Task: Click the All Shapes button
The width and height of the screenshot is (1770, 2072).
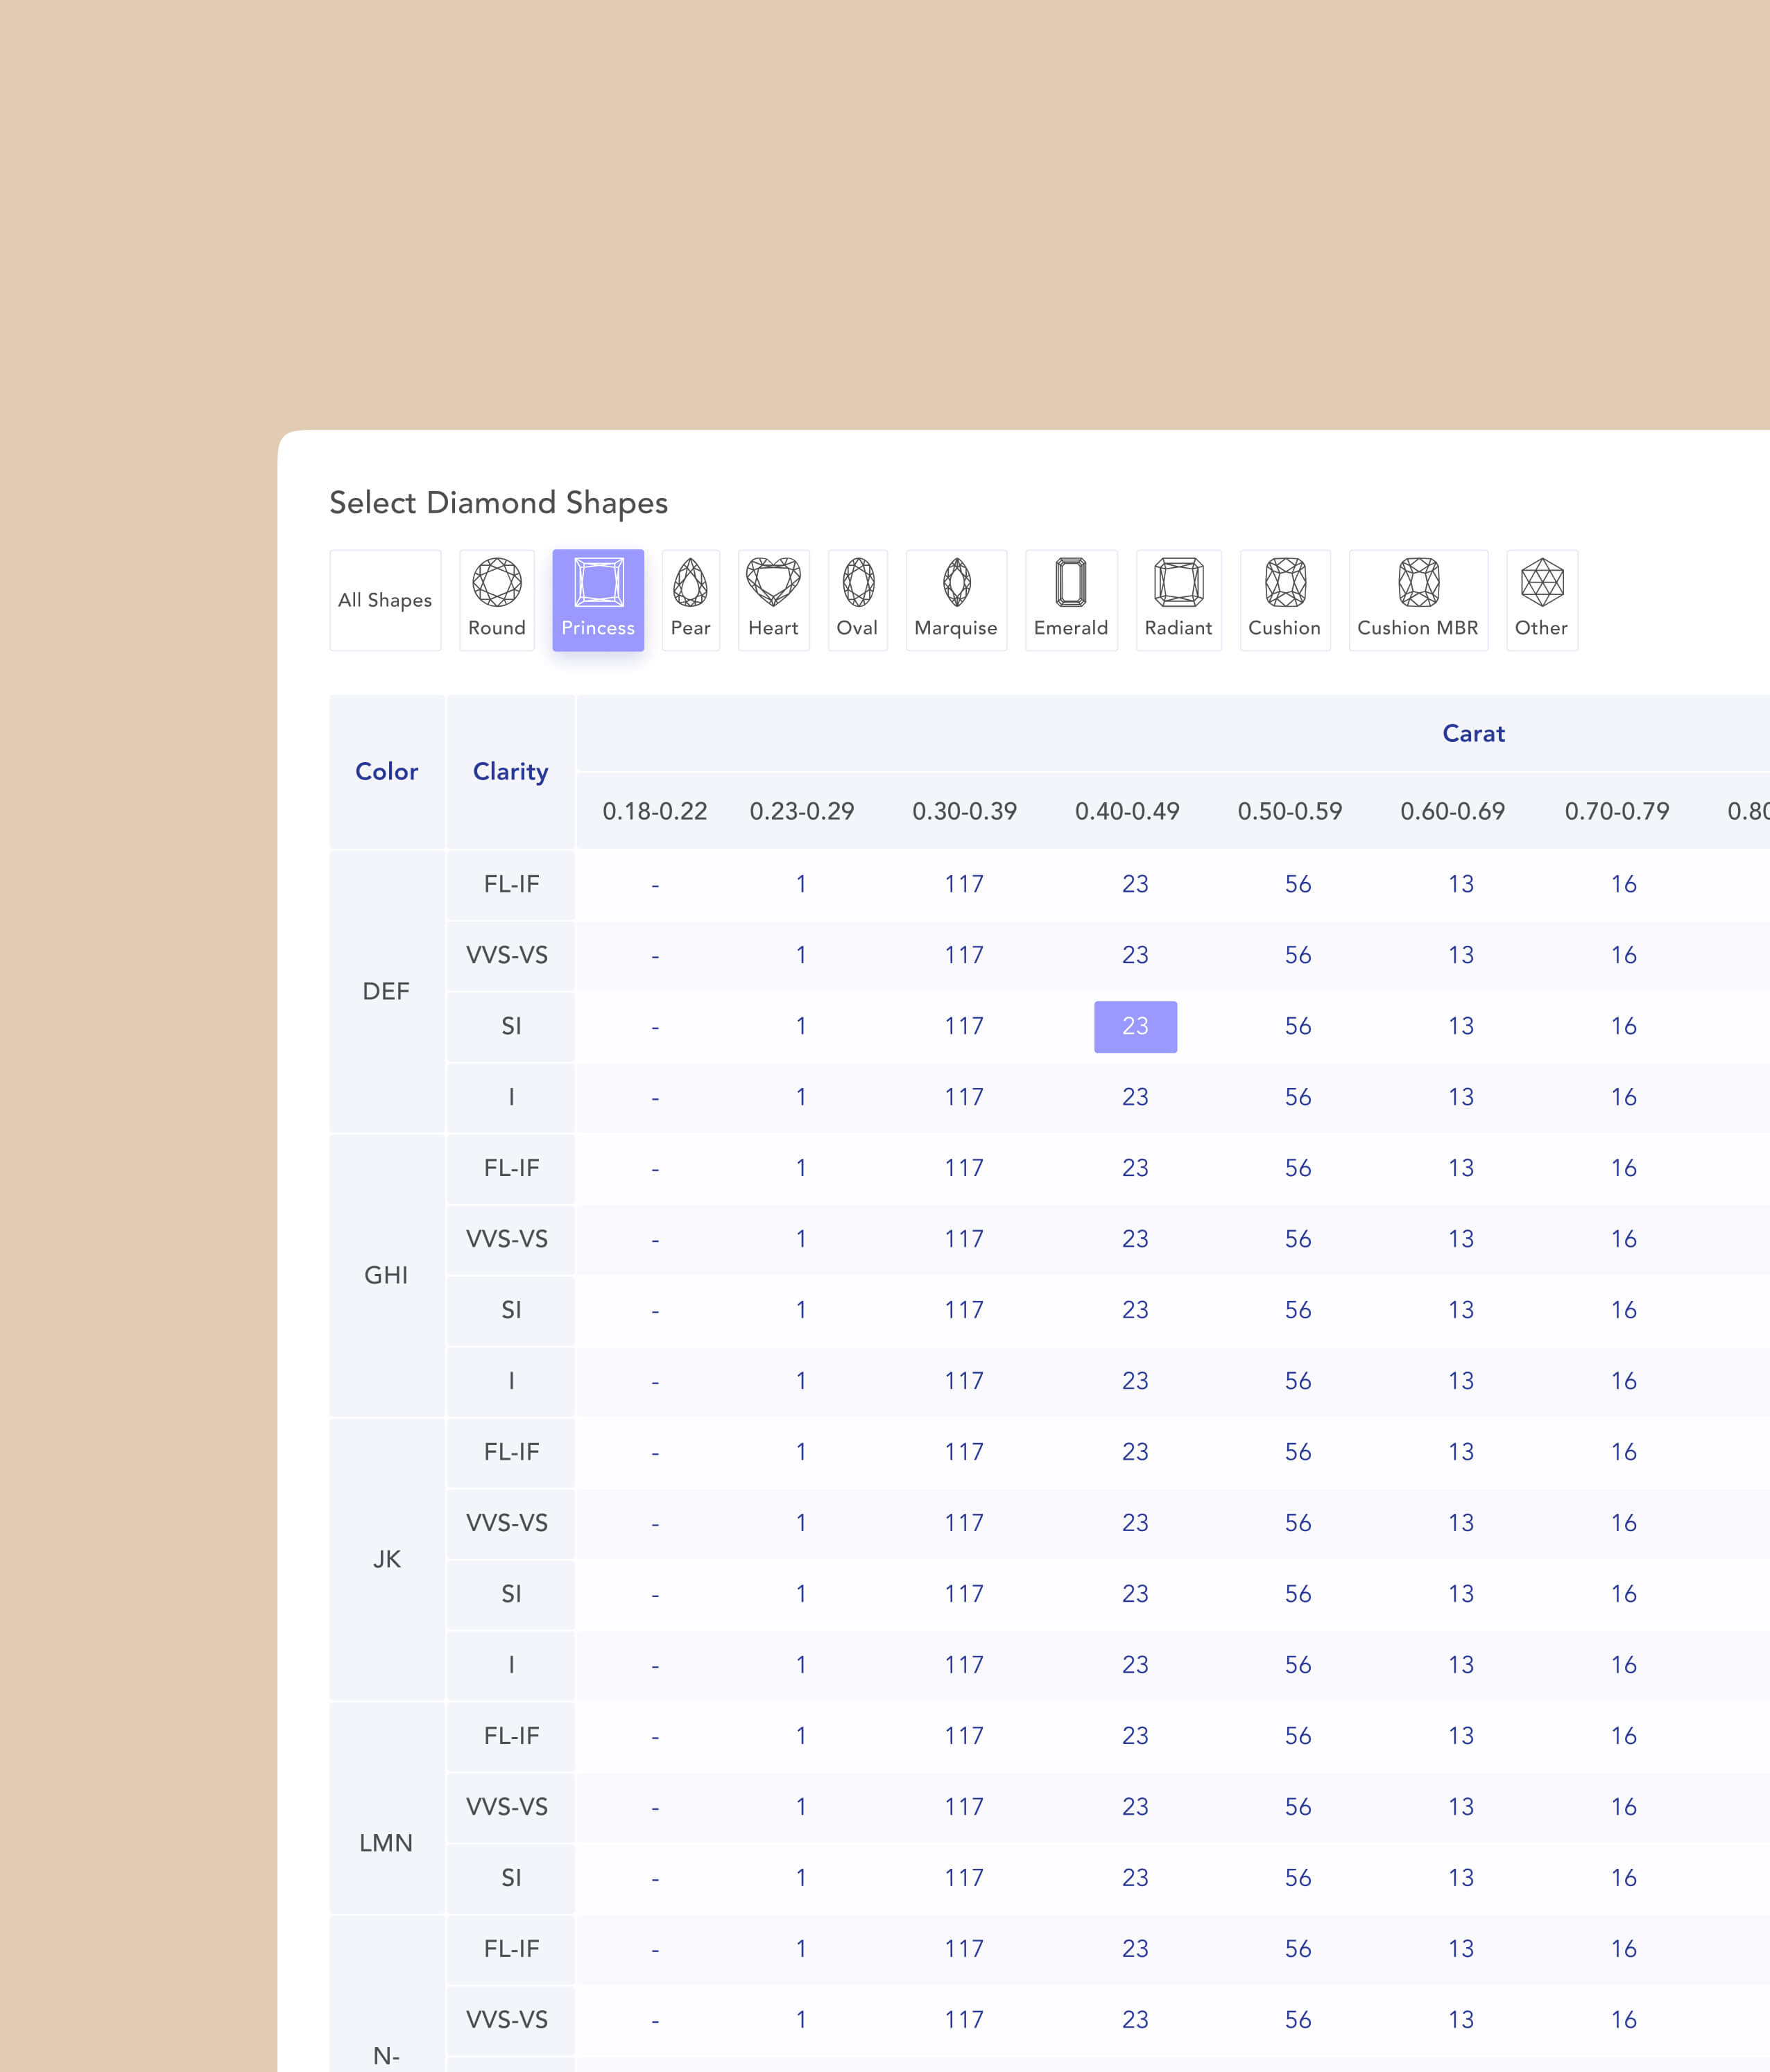Action: click(x=385, y=600)
